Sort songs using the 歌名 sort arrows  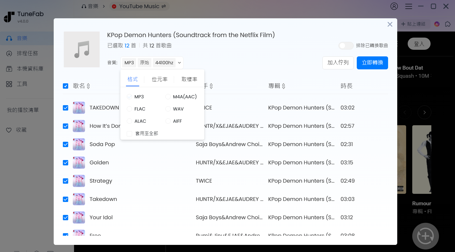(x=88, y=86)
